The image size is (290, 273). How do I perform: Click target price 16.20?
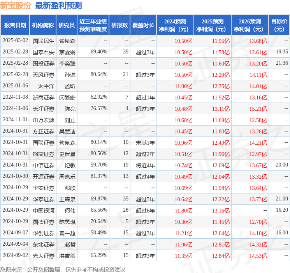pyautogui.click(x=282, y=210)
